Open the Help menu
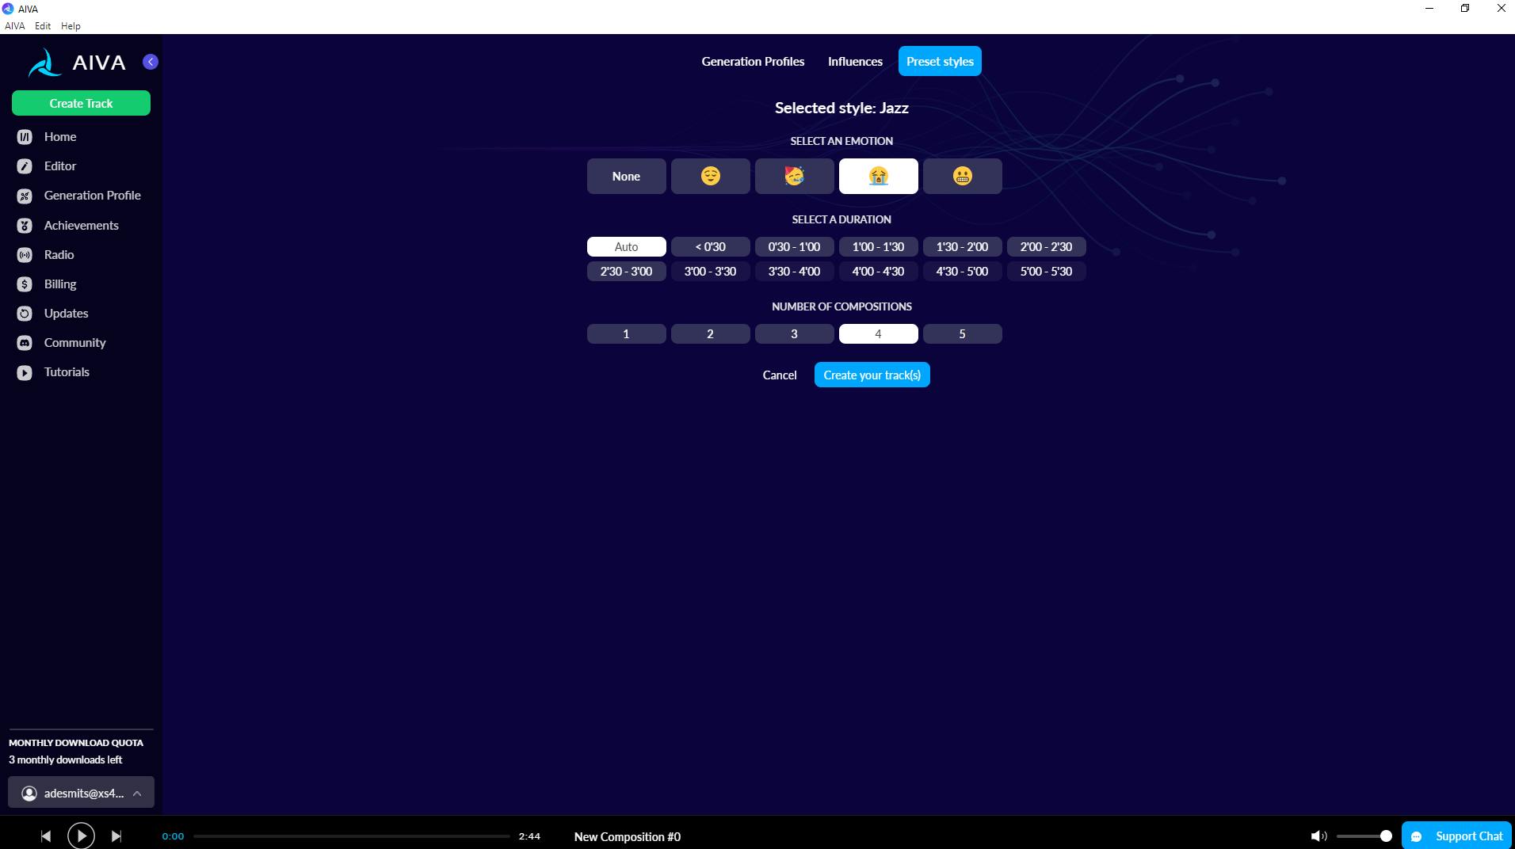This screenshot has width=1515, height=849. pyautogui.click(x=71, y=26)
